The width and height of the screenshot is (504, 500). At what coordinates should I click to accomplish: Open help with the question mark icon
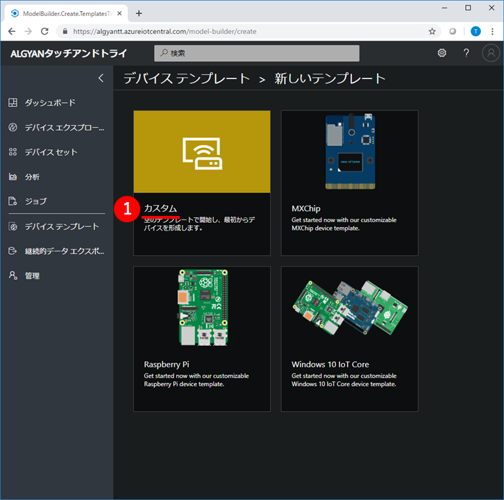click(466, 53)
